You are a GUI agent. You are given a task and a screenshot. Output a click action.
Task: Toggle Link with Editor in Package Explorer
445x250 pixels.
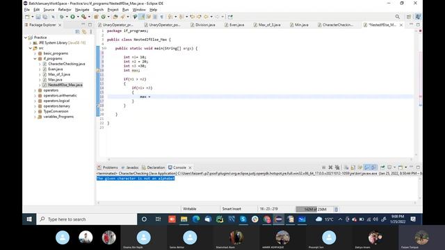(x=84, y=32)
